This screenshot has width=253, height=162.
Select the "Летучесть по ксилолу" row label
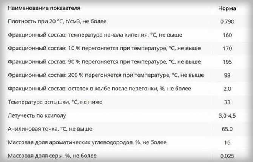pyautogui.click(x=39, y=115)
